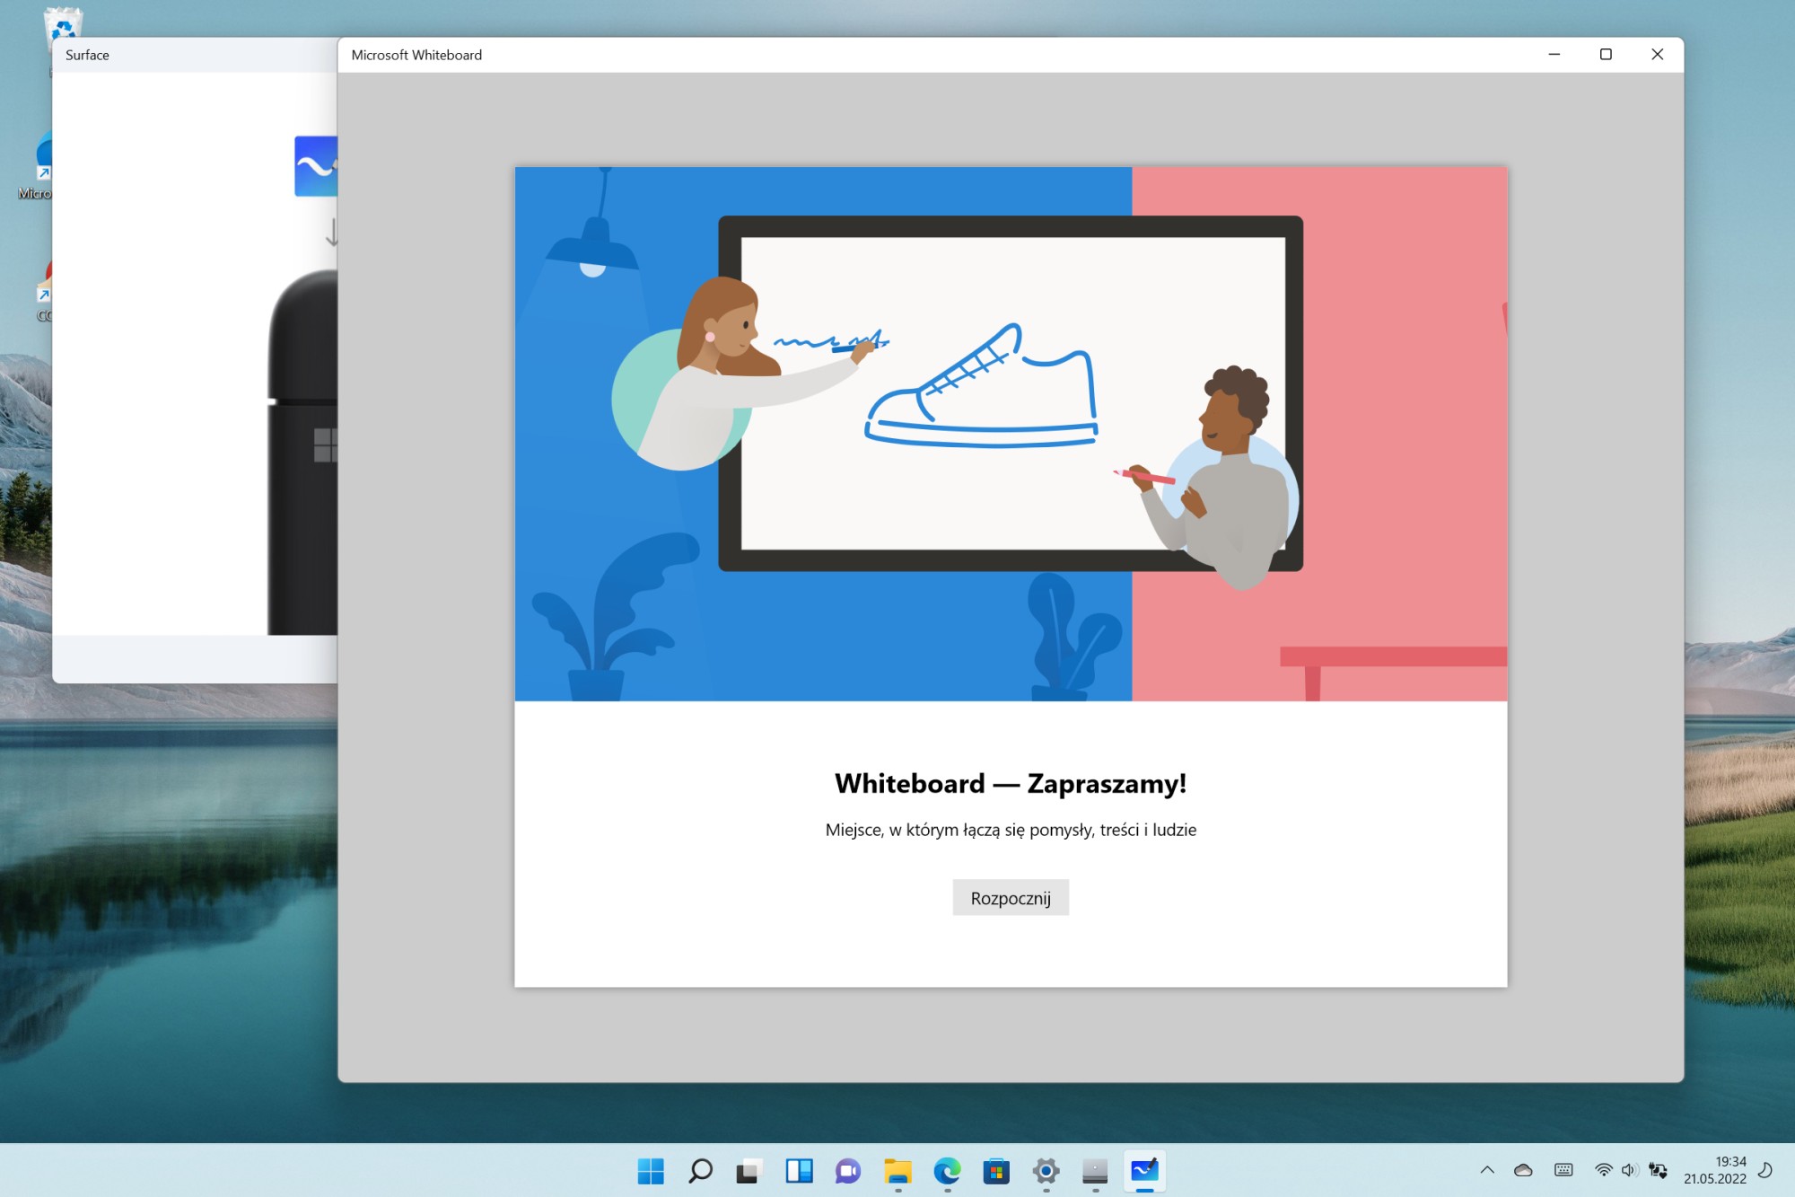
Task: Open Task View from taskbar
Action: [749, 1171]
